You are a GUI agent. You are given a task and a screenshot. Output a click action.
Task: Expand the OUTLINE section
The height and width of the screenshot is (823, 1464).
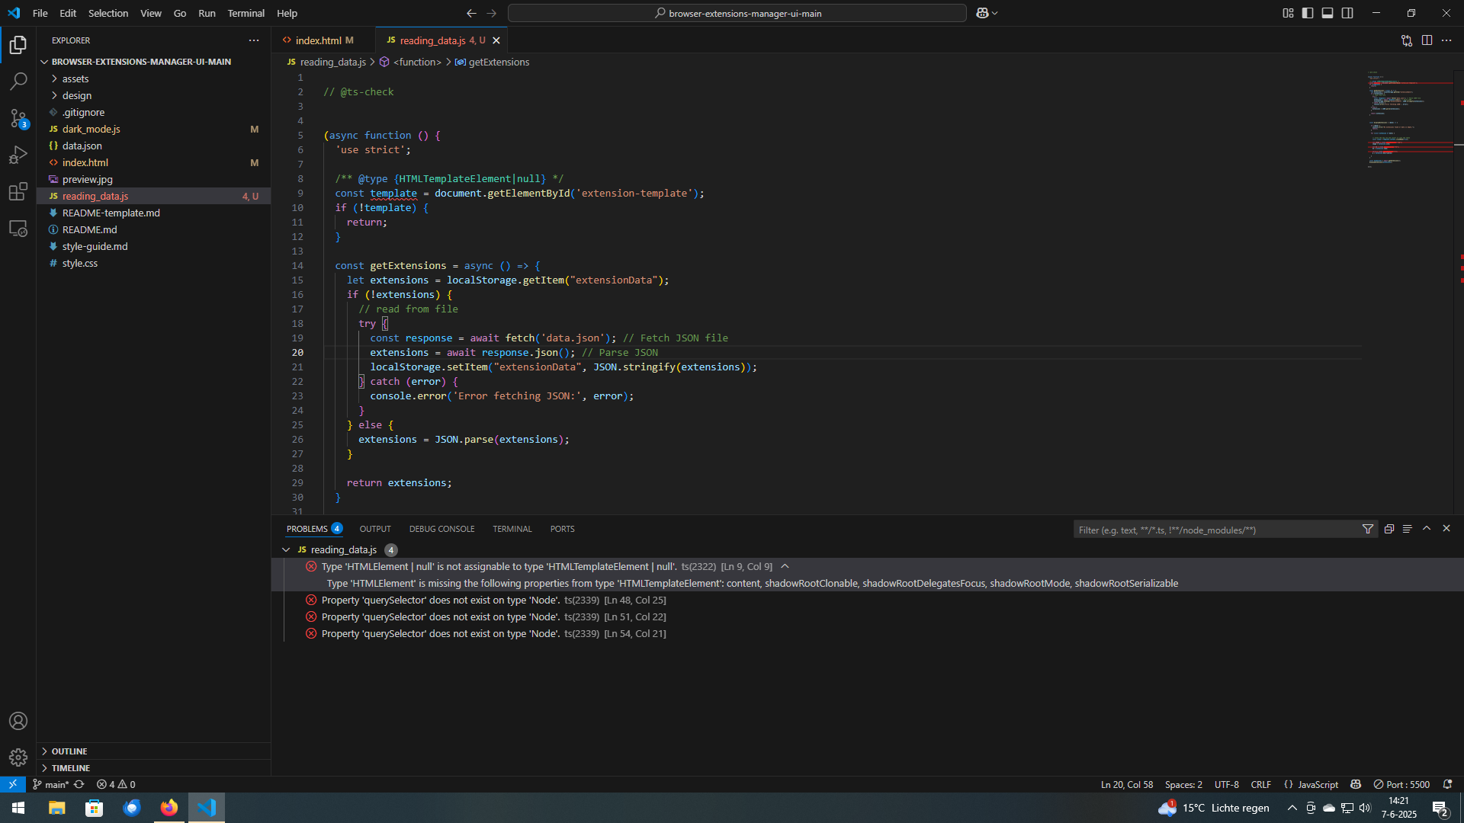point(69,751)
